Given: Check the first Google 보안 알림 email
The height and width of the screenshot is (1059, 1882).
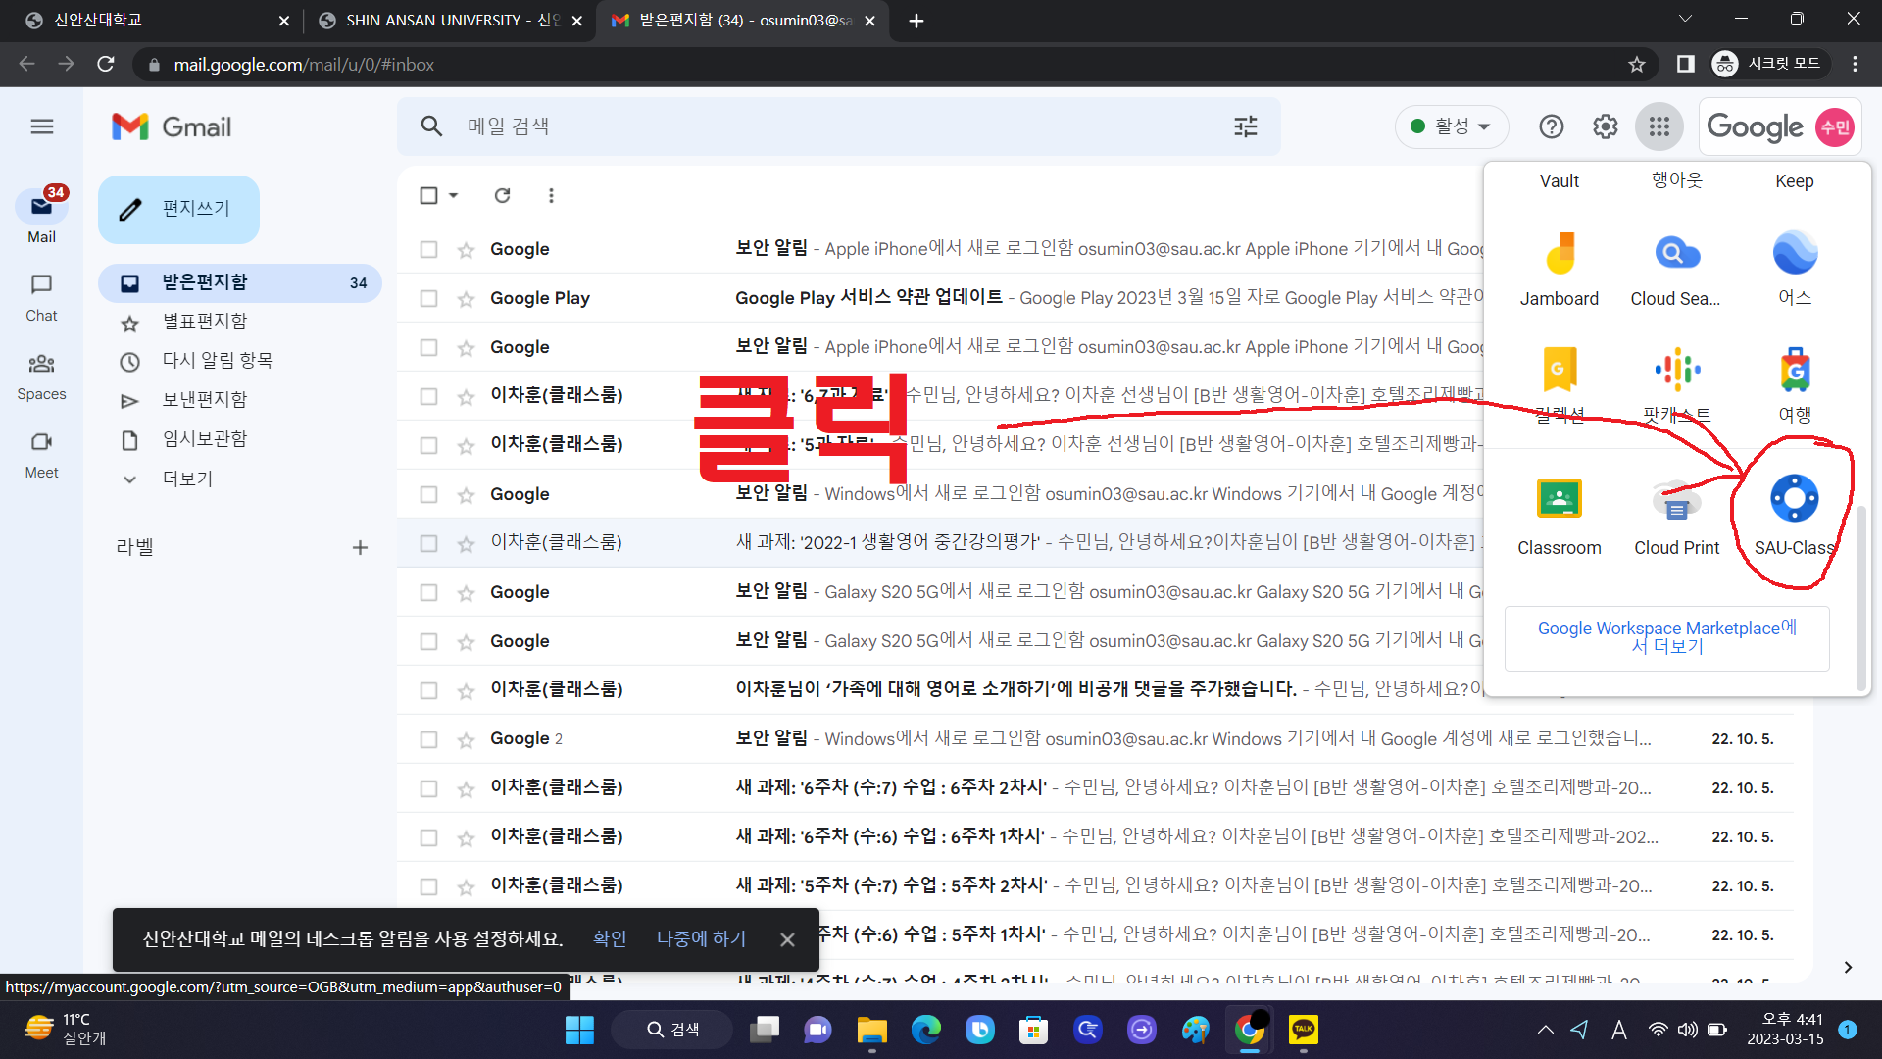Looking at the screenshot, I should click(x=428, y=249).
